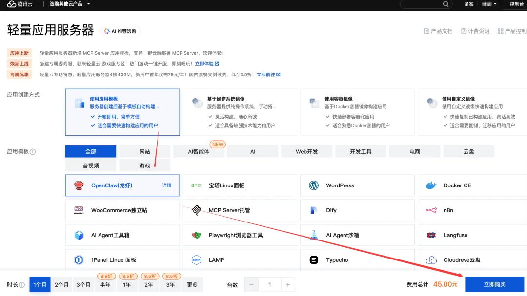Open the OpenClaw 详情 link

tap(167, 185)
